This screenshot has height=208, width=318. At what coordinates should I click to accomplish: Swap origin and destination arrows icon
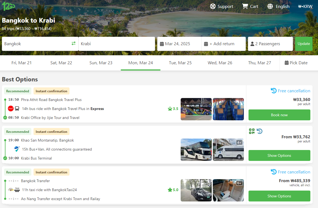click(73, 43)
